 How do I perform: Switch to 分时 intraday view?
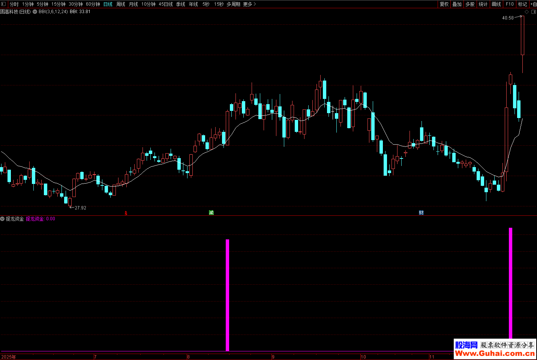pos(14,4)
